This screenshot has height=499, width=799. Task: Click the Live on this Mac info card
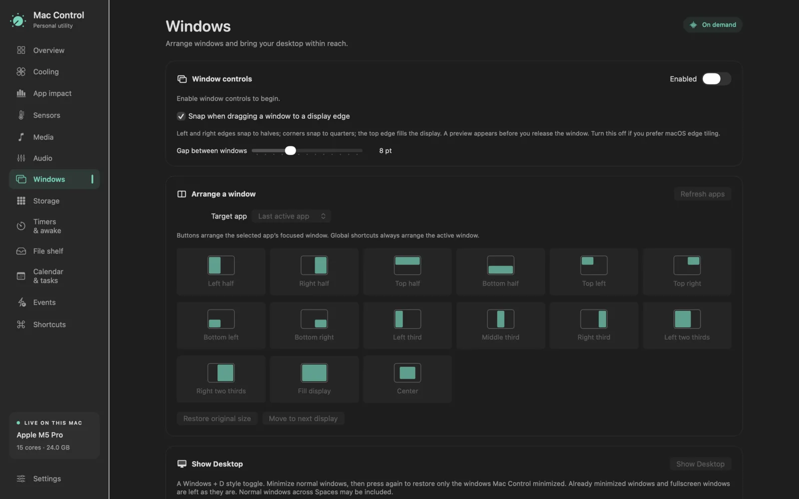[54, 435]
